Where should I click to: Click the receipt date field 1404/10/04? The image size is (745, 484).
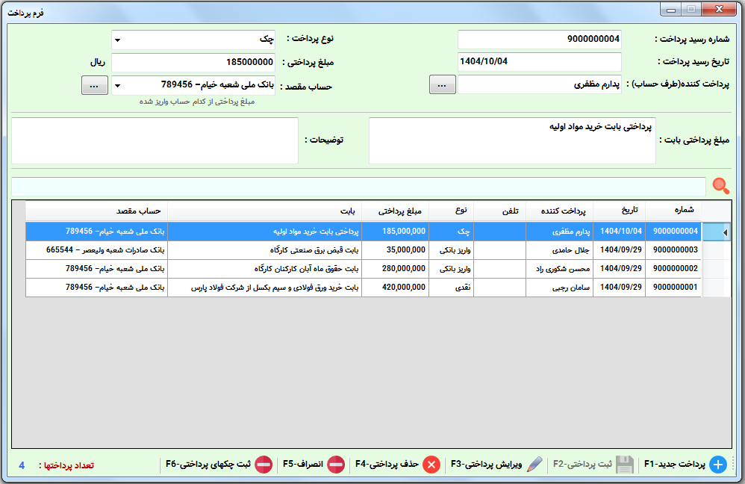[539, 62]
